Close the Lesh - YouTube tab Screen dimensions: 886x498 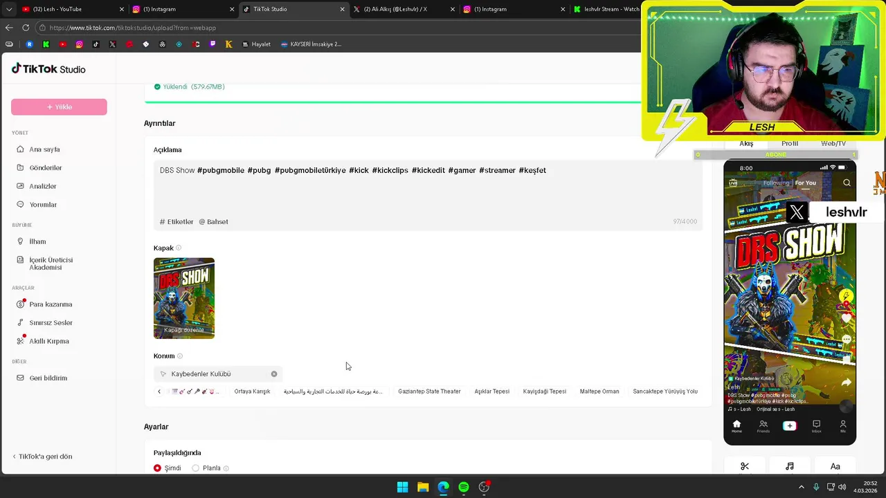pyautogui.click(x=122, y=9)
